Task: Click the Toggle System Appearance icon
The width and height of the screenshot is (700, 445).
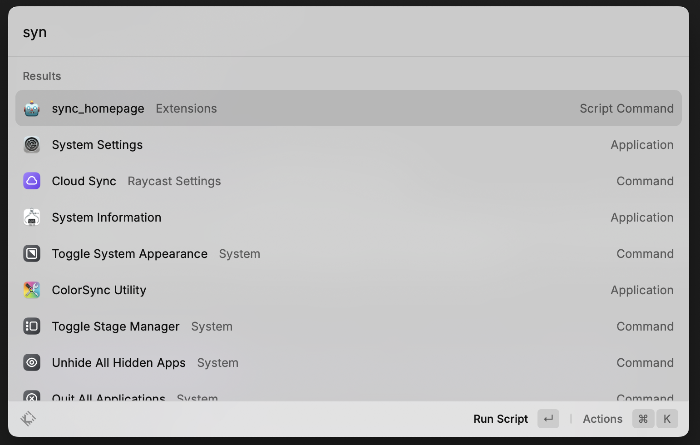Action: click(32, 254)
